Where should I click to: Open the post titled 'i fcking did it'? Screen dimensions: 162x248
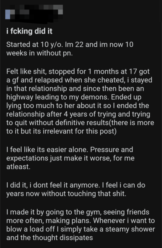tap(29, 31)
